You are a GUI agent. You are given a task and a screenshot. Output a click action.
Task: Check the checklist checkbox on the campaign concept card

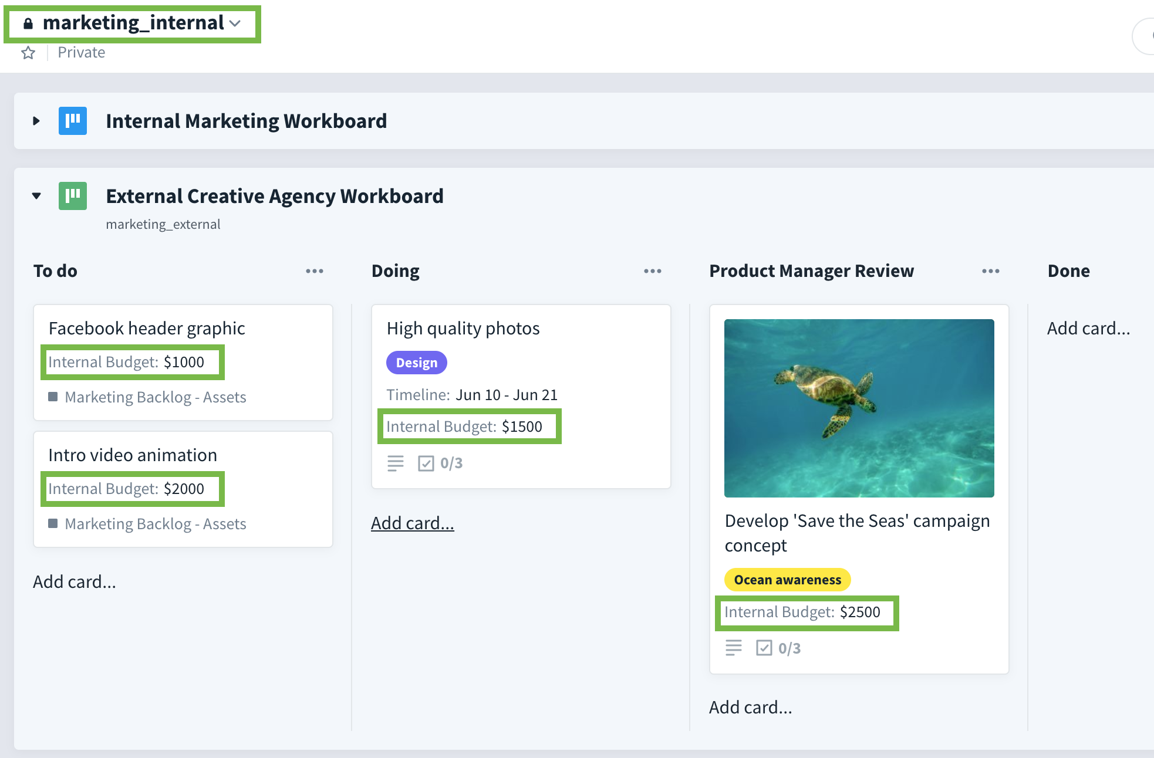tap(764, 648)
